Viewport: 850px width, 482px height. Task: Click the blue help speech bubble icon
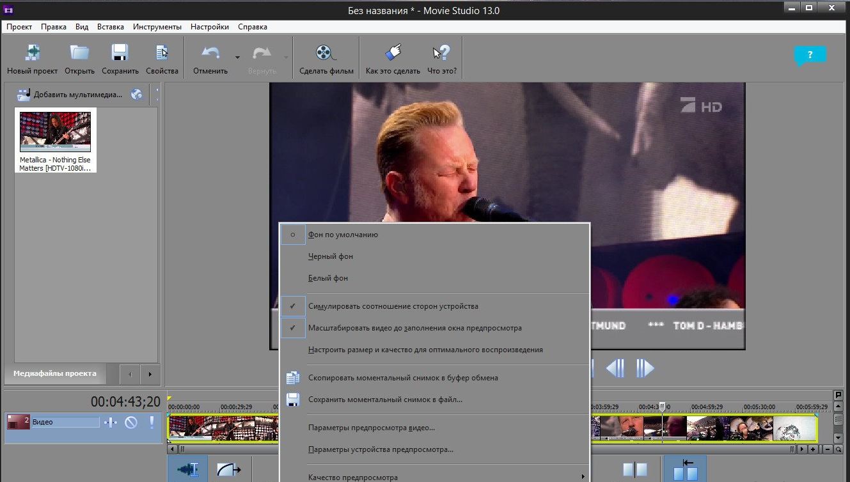point(810,56)
